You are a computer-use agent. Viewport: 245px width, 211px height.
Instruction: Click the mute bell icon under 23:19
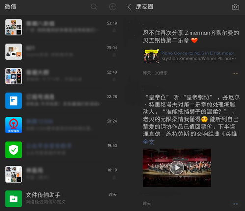point(114,30)
